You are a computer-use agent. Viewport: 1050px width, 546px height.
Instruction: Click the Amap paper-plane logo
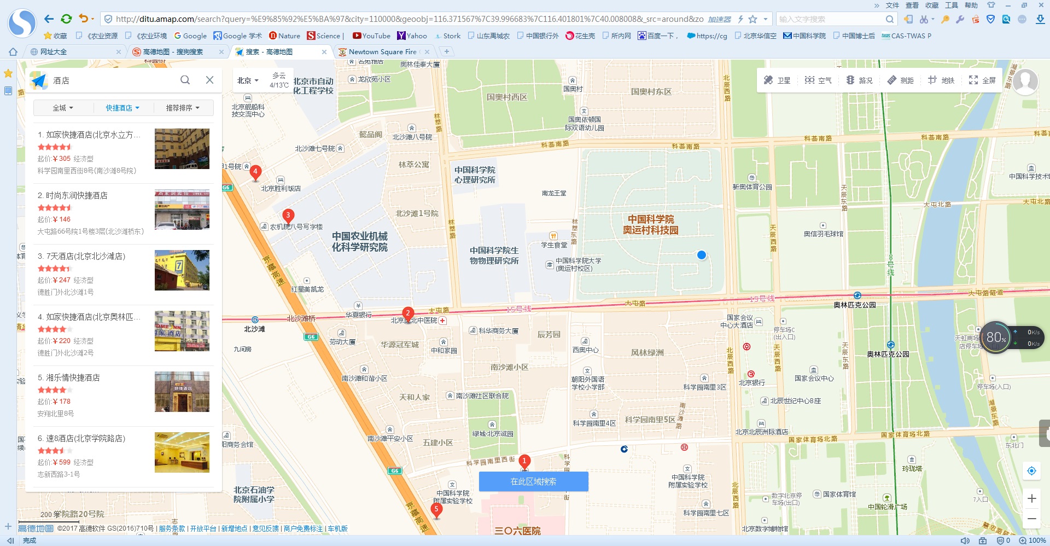[39, 80]
